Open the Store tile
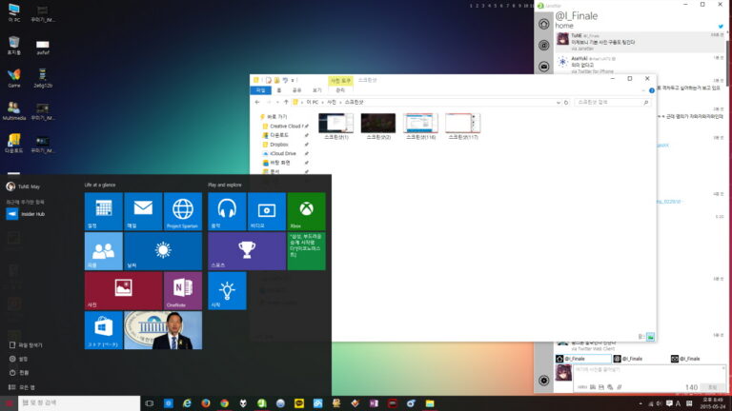This screenshot has width=732, height=411. coord(103,330)
